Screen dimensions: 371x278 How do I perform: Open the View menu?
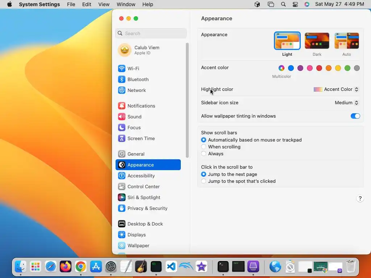point(104,4)
